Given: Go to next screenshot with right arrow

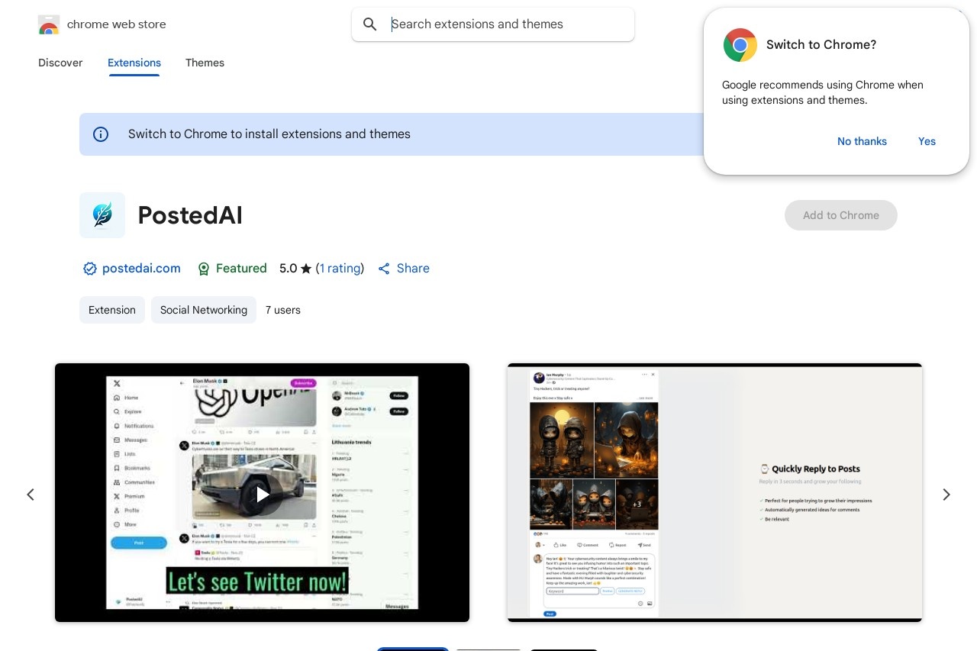Looking at the screenshot, I should [946, 495].
